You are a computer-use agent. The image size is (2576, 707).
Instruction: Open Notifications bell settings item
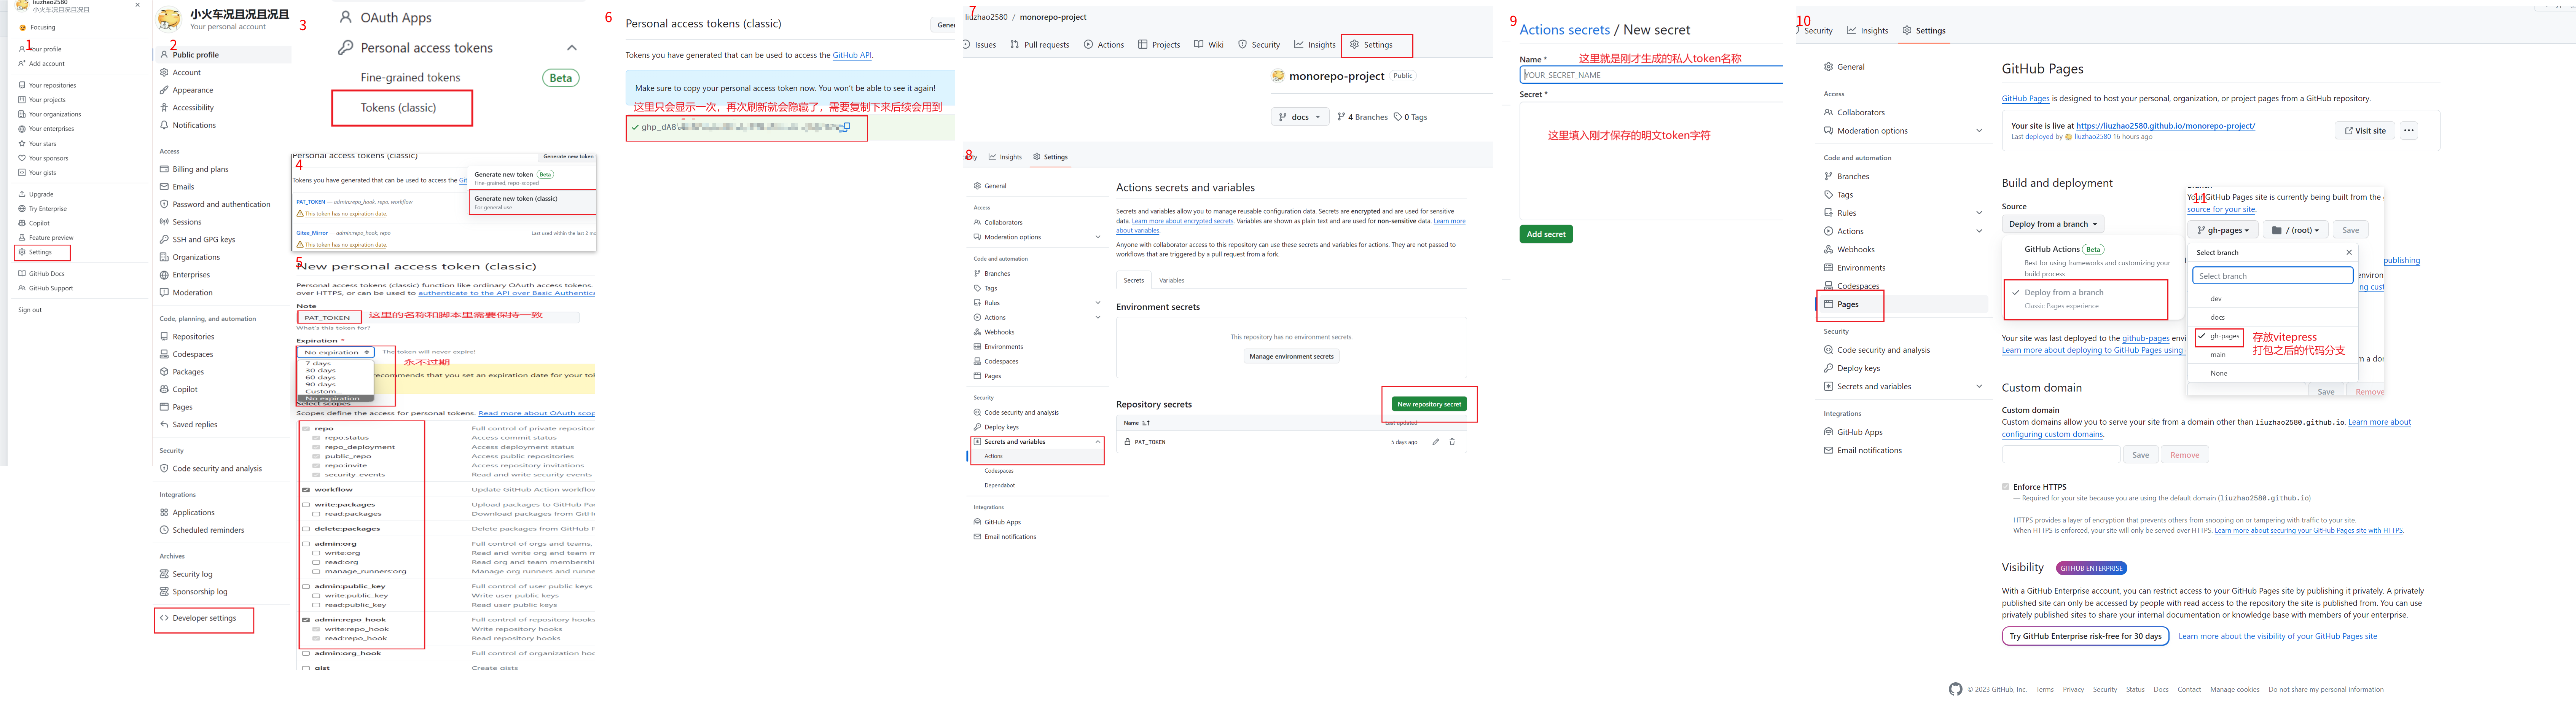point(188,125)
